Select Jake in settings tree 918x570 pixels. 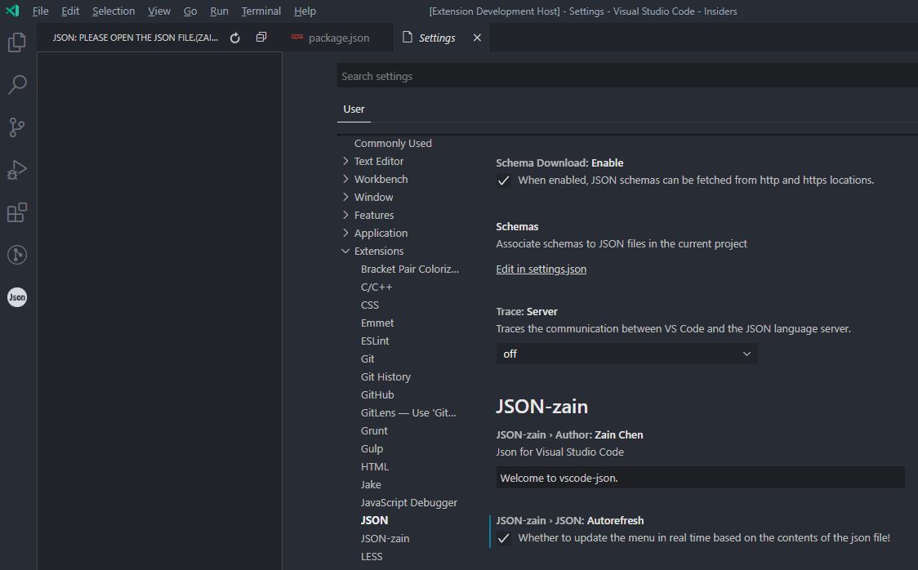(x=371, y=484)
